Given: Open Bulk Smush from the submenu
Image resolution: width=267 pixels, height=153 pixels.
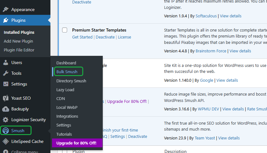Looking at the screenshot, I should [67, 72].
